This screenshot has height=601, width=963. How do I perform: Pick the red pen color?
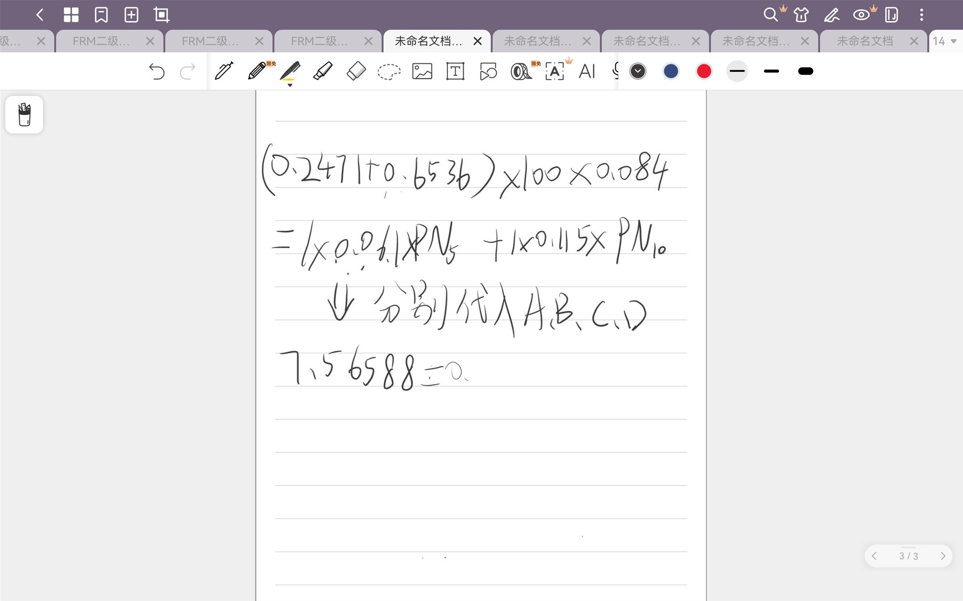coord(703,71)
